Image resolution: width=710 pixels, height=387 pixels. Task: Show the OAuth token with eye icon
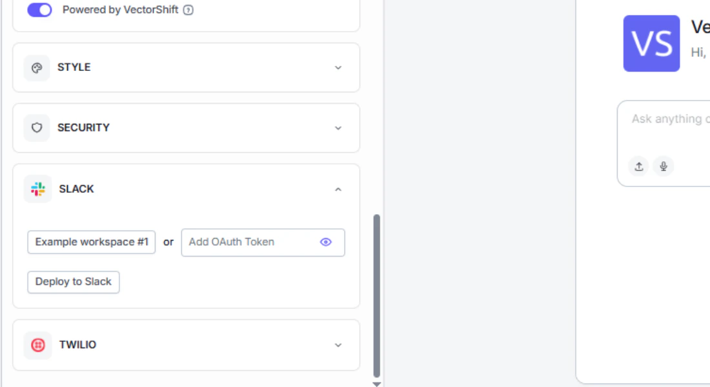(x=325, y=242)
